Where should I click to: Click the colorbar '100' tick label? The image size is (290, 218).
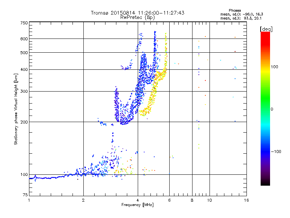click(x=274, y=67)
